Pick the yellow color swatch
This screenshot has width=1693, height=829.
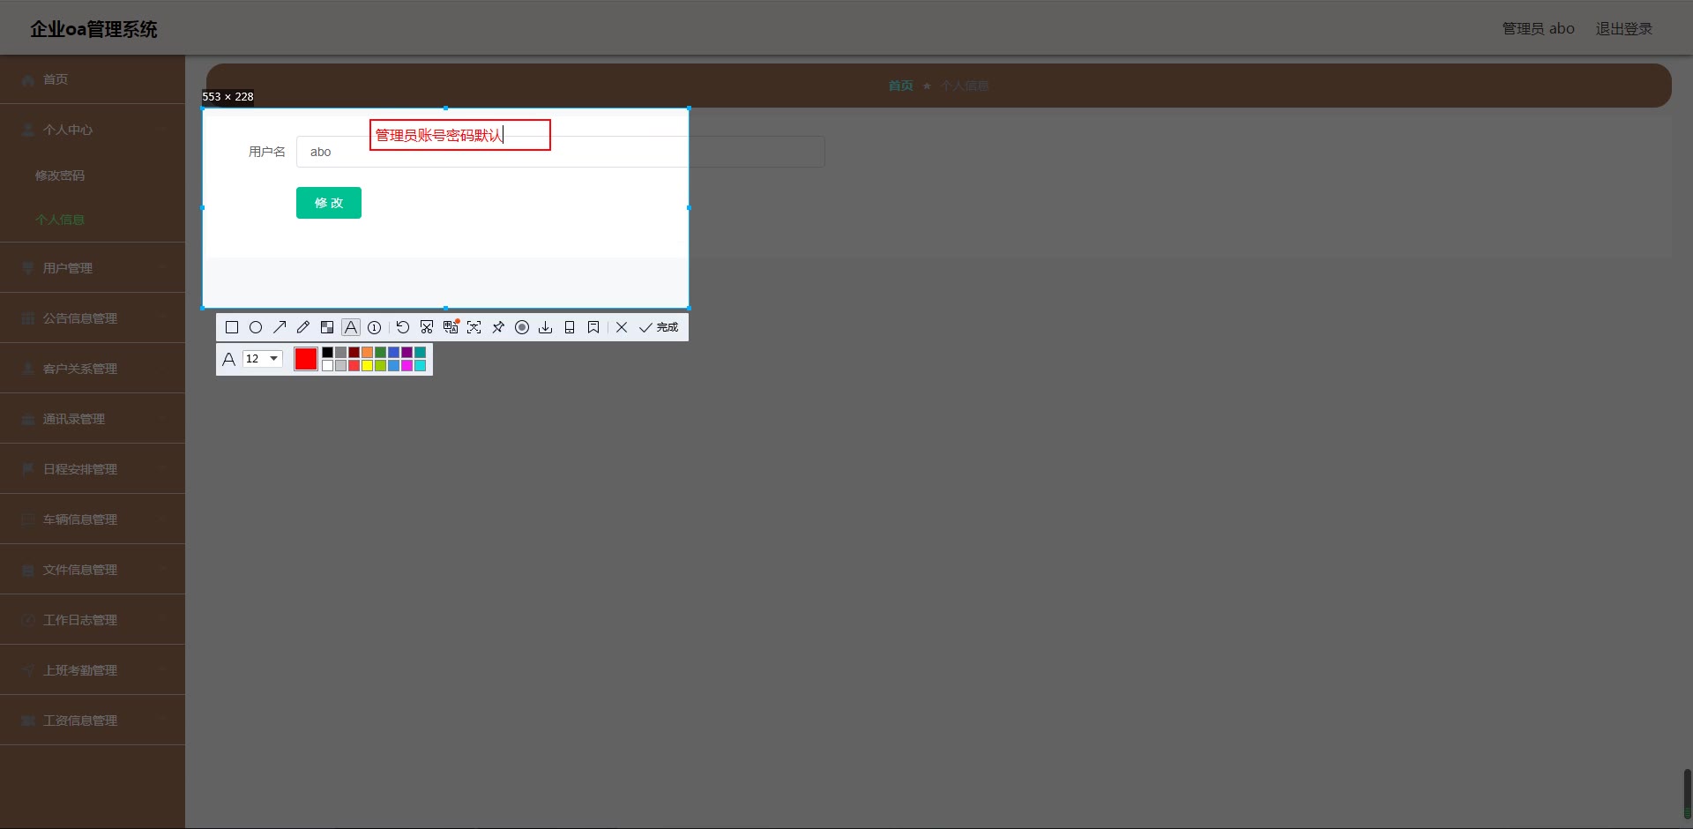tap(368, 366)
